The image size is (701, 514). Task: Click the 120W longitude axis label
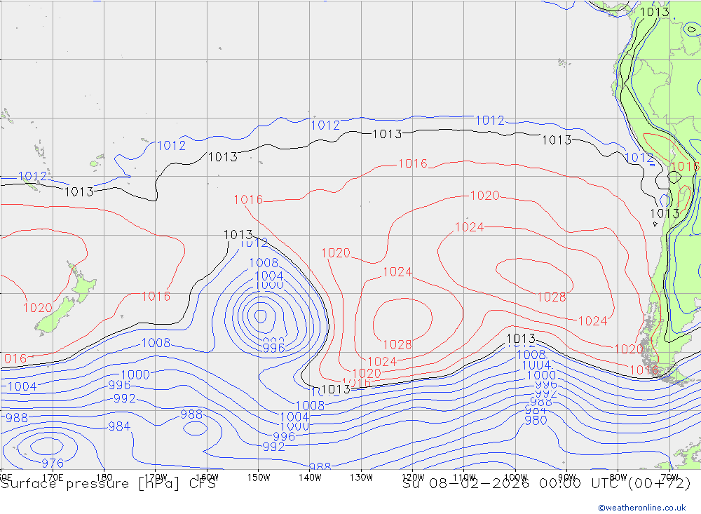(x=413, y=478)
